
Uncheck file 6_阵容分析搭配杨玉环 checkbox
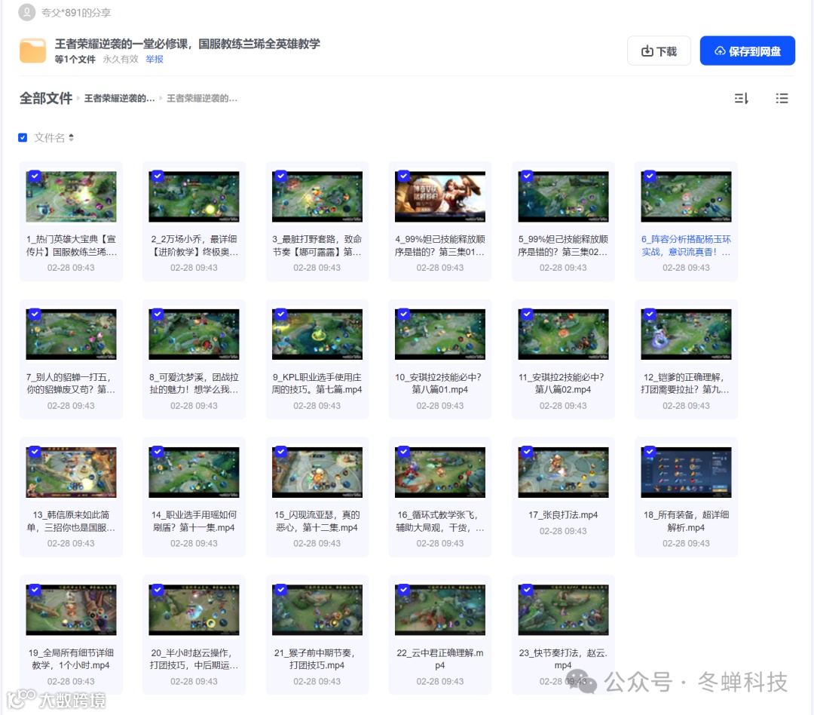click(650, 176)
